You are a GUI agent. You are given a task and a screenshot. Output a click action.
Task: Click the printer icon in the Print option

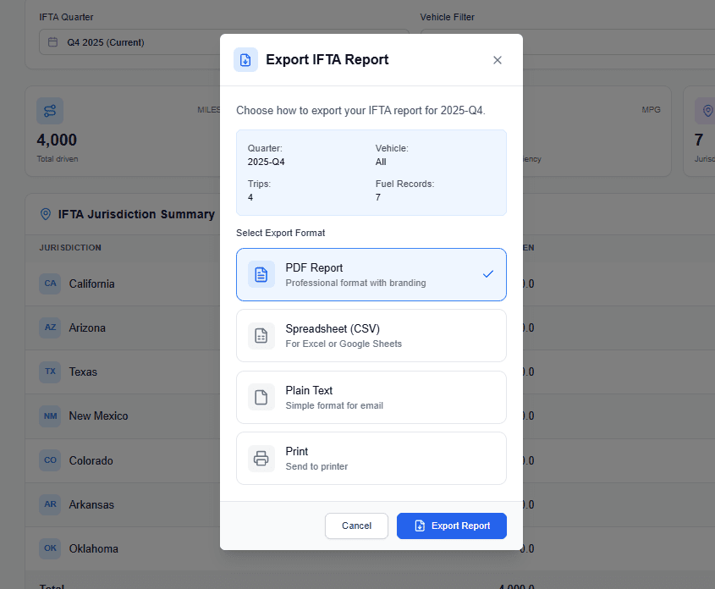tap(261, 458)
